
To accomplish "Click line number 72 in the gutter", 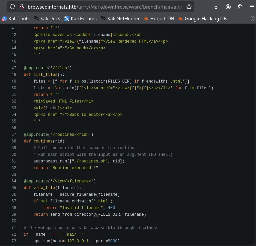I will [x=14, y=234].
